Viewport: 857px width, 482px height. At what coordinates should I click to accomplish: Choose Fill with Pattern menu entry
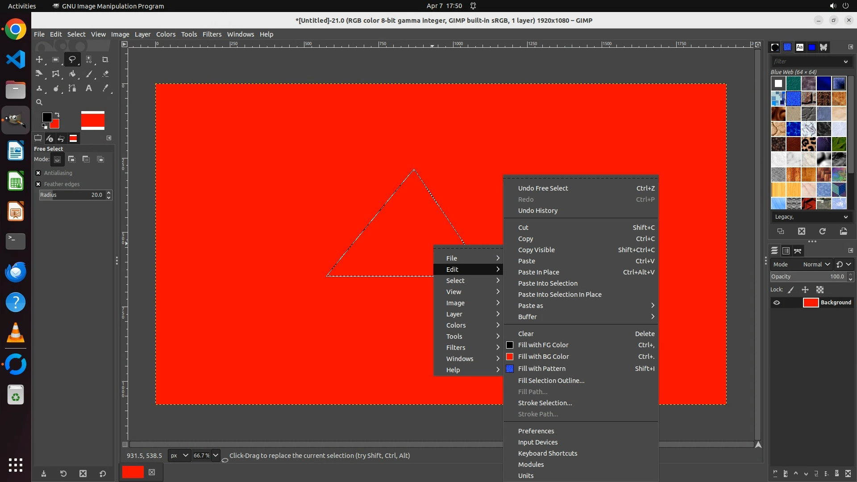coord(541,369)
